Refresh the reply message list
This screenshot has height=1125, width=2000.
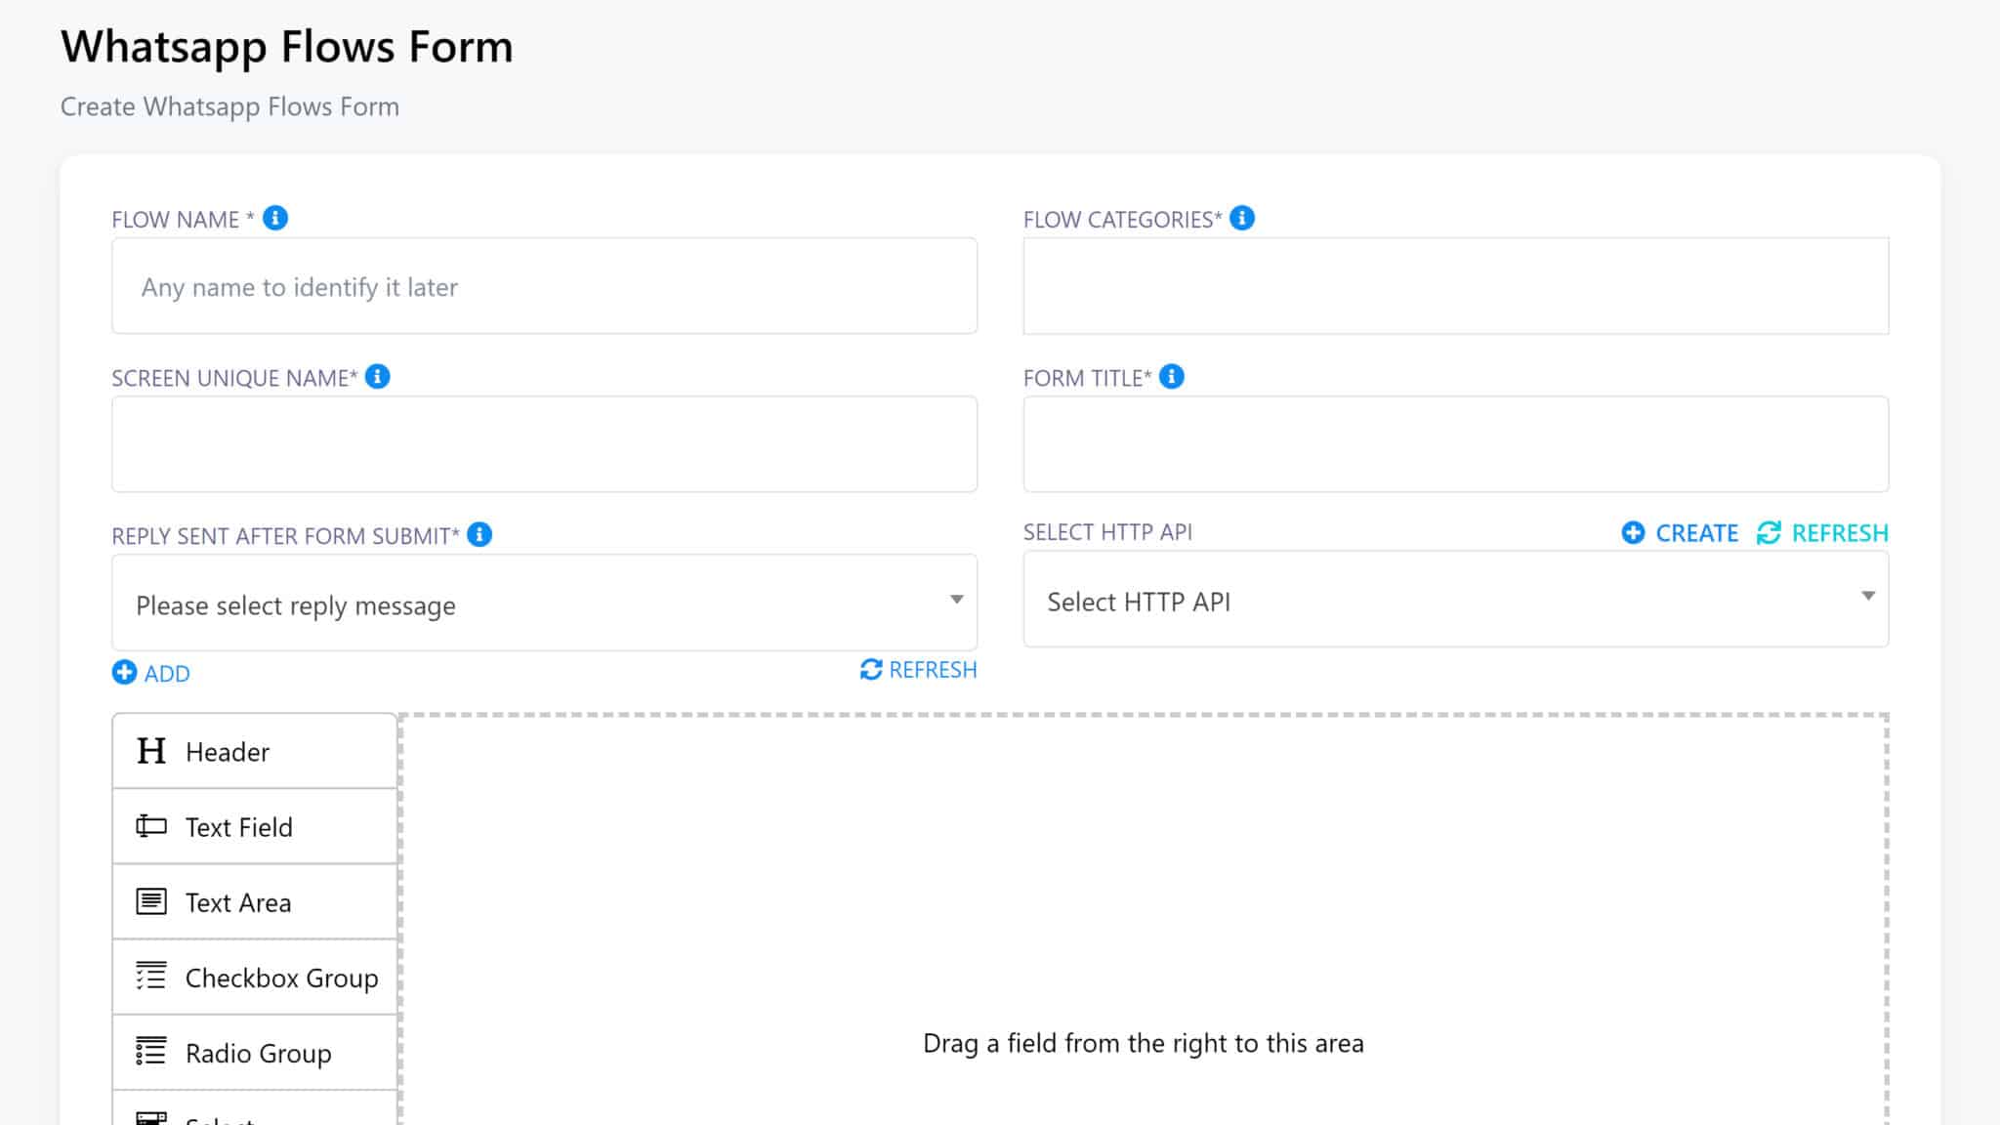click(x=918, y=670)
